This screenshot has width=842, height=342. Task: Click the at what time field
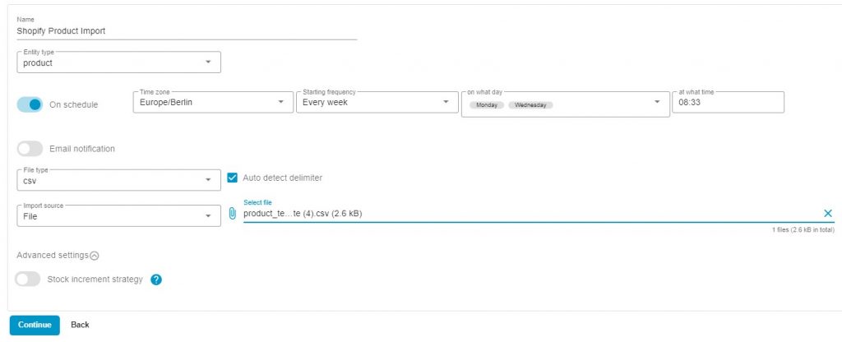coord(729,102)
